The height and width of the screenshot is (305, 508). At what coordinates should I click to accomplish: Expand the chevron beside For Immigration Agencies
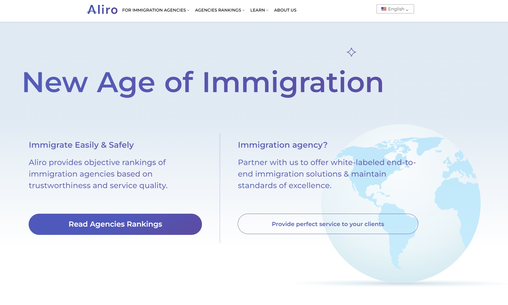(x=188, y=10)
